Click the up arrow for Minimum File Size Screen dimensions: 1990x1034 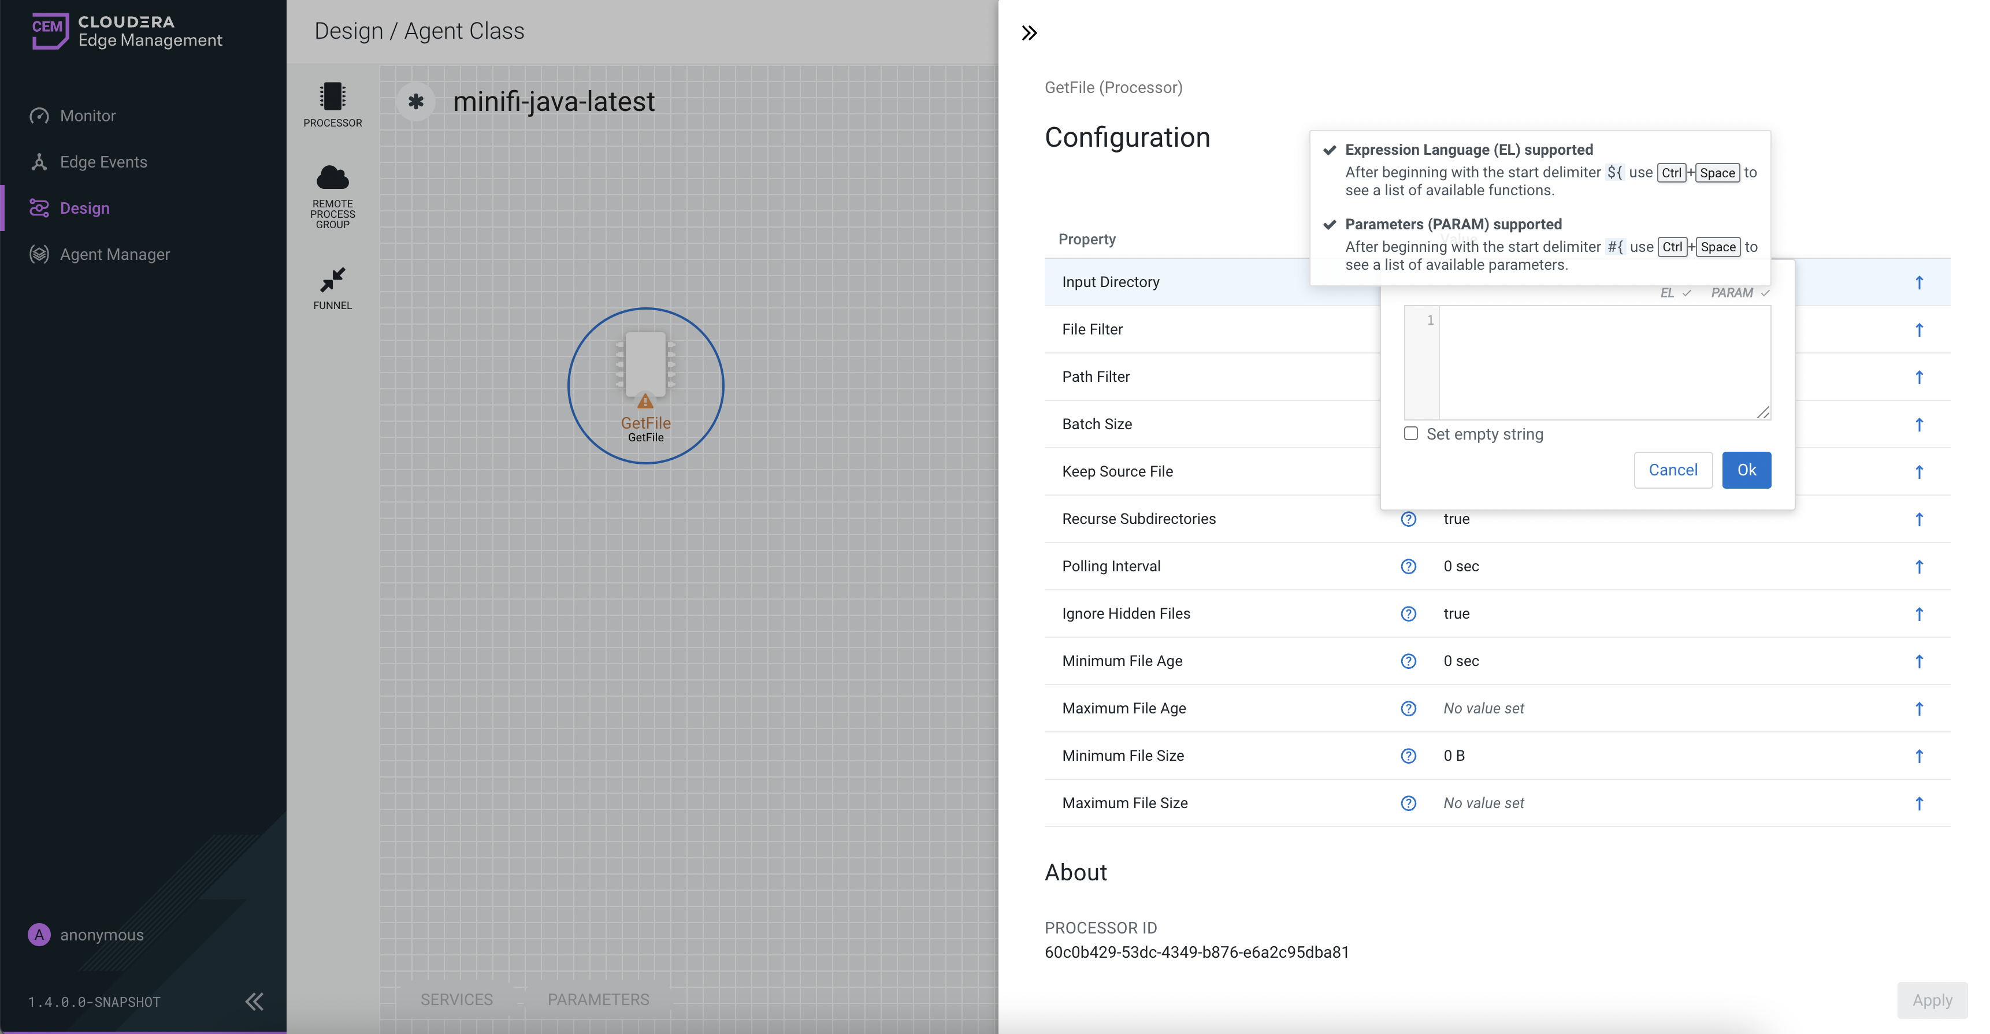pyautogui.click(x=1919, y=756)
